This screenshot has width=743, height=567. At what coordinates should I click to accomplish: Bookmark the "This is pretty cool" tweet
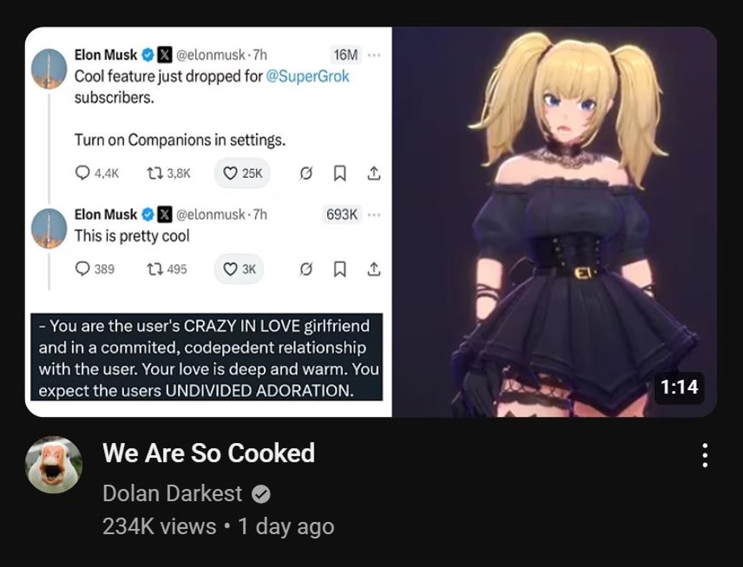pos(339,269)
